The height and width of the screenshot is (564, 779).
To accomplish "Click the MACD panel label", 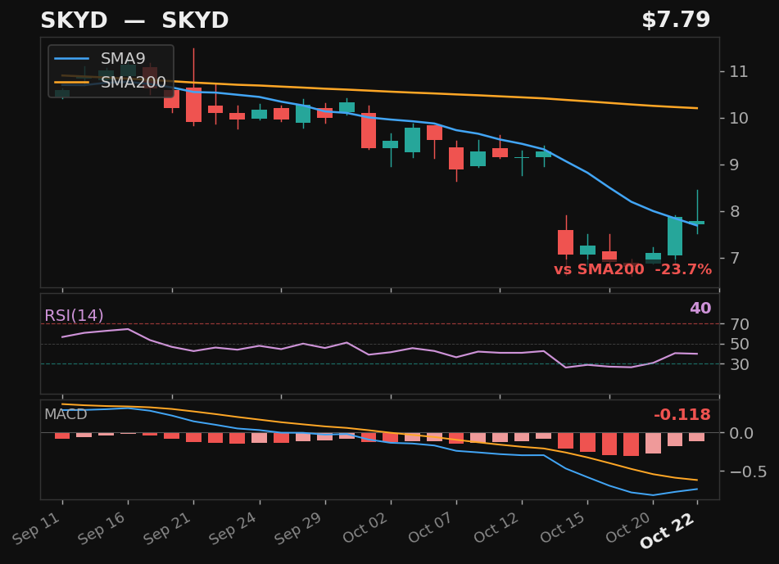I will coord(66,414).
